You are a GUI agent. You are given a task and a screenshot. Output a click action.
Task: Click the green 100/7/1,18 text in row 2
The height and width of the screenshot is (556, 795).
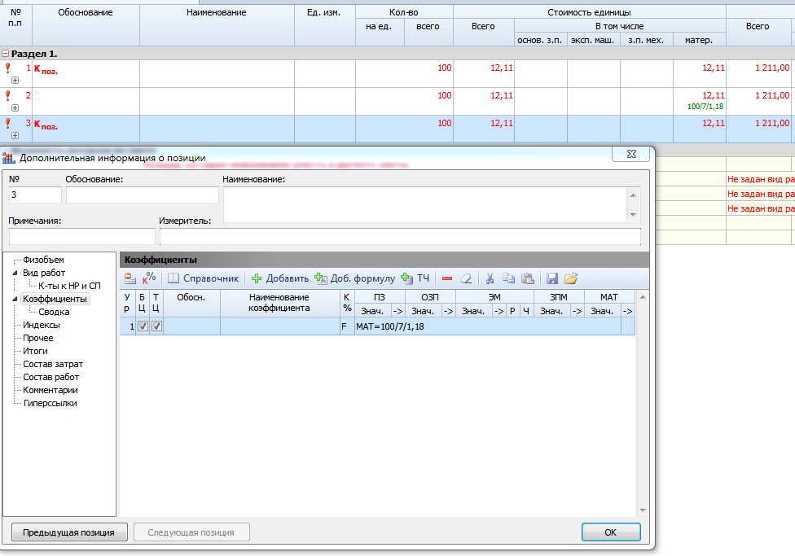pyautogui.click(x=705, y=107)
